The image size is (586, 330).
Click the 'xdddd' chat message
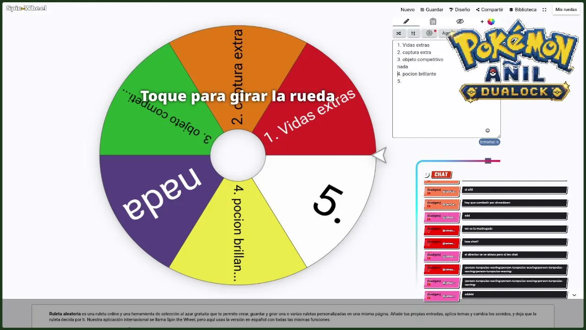pos(514,295)
